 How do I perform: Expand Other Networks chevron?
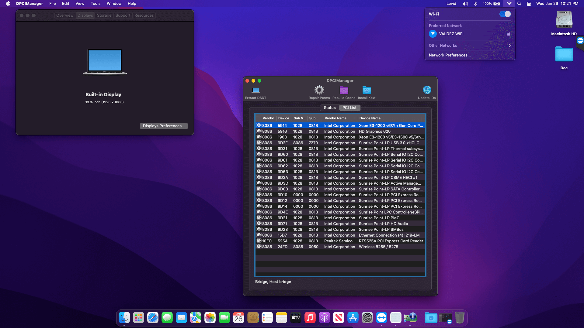[x=509, y=46]
